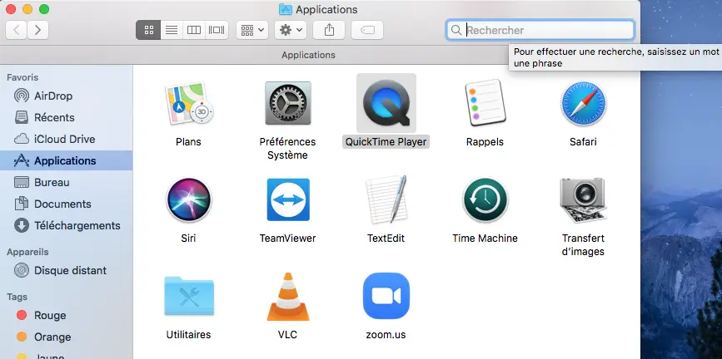Click the Utilitaires name label
Viewport: 722px width, 359px height.
(x=188, y=335)
